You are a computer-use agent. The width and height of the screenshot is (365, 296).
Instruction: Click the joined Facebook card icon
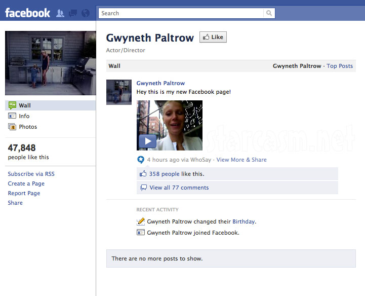[x=141, y=232]
